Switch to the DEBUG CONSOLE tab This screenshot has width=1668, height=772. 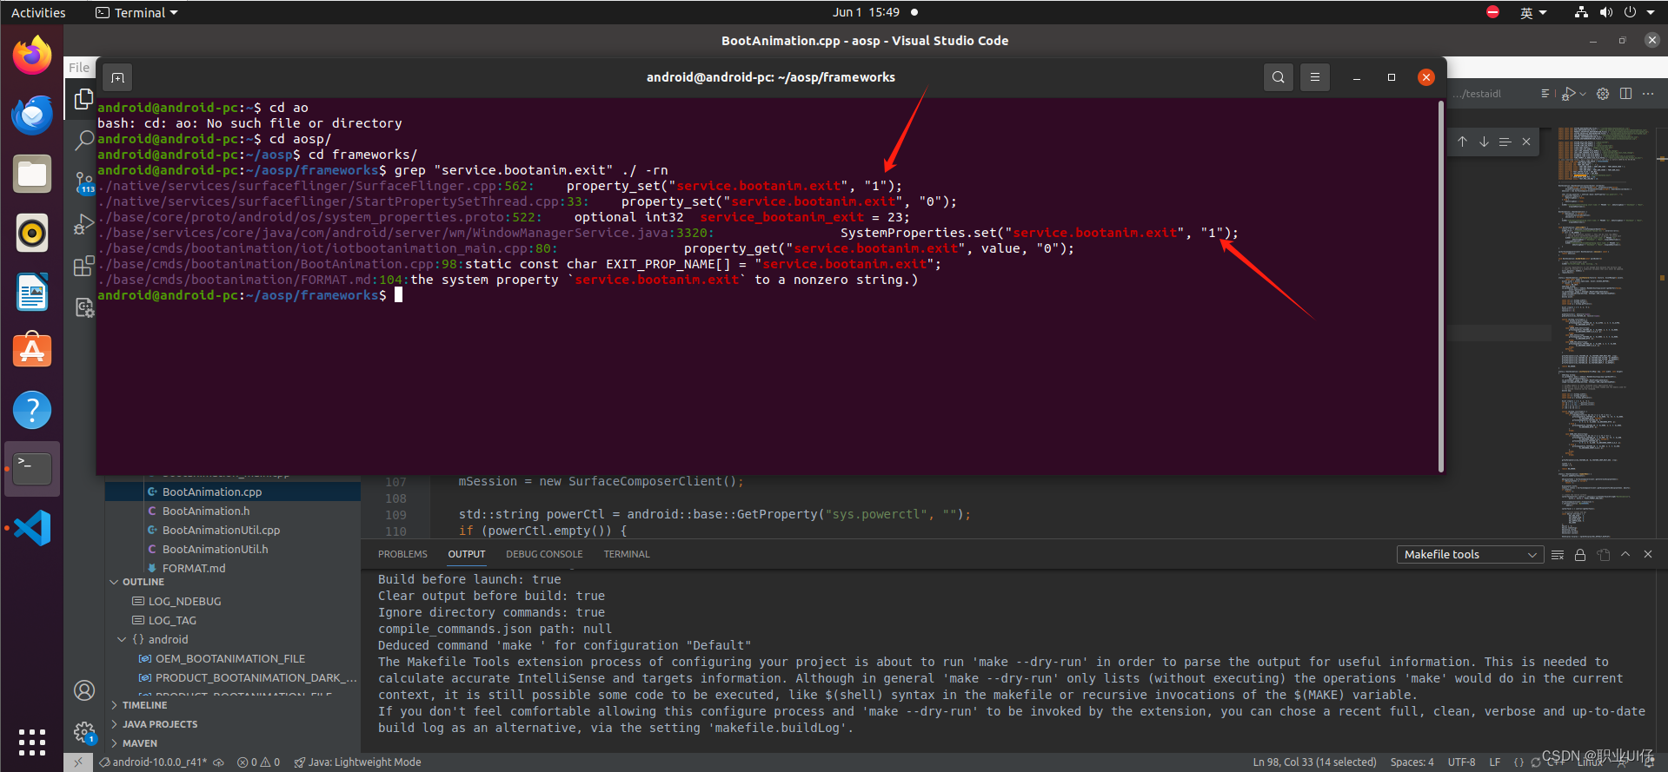point(544,554)
